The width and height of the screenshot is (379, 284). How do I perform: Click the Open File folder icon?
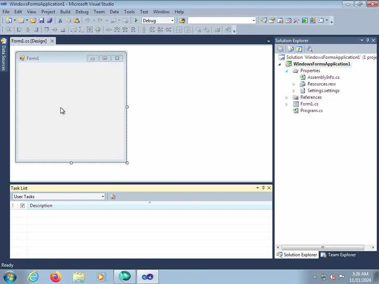pyautogui.click(x=33, y=21)
